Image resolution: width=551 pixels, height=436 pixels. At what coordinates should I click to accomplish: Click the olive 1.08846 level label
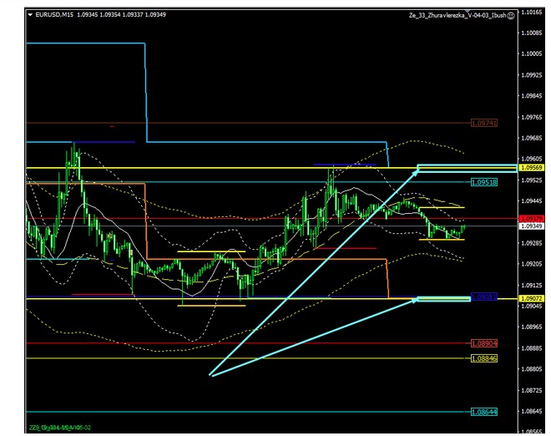(x=484, y=358)
